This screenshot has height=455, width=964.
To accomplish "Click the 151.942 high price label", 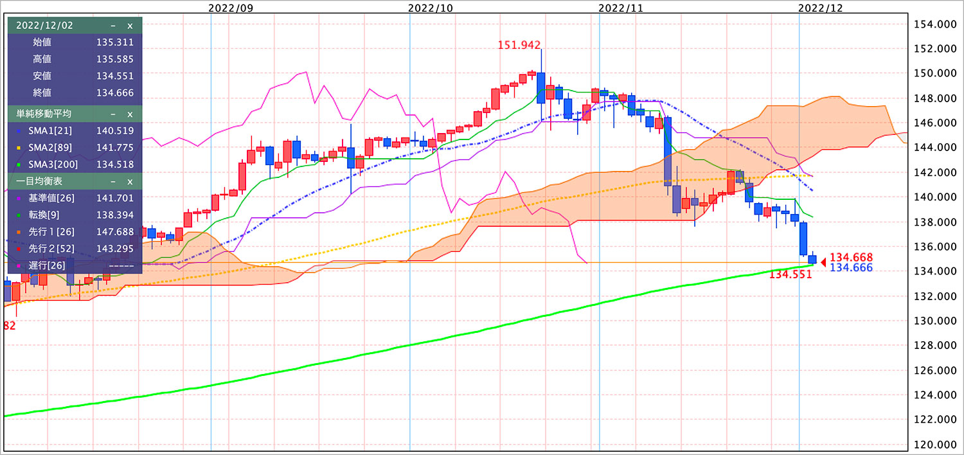I will 520,45.
